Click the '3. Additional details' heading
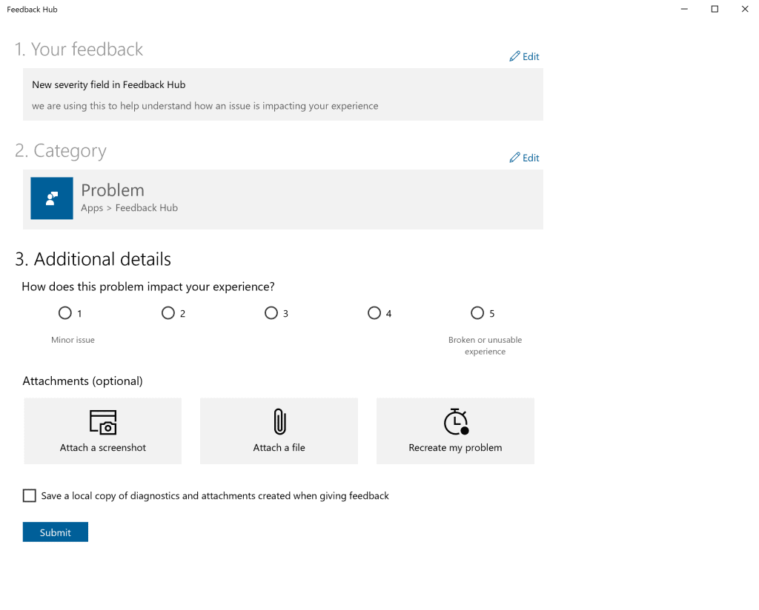 point(93,259)
